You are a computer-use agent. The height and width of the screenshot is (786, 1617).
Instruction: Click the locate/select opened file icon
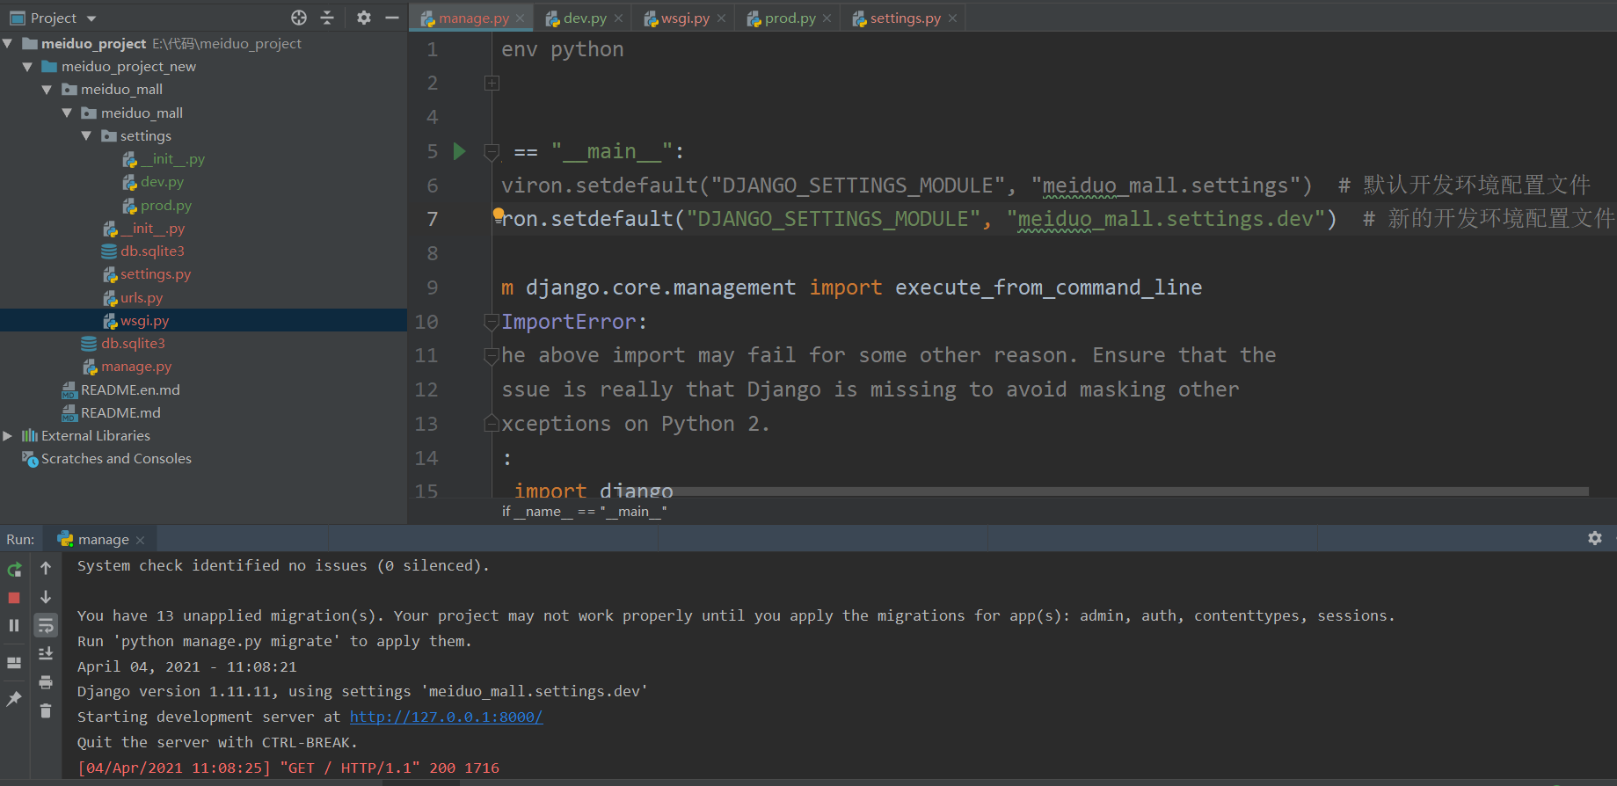click(x=299, y=18)
